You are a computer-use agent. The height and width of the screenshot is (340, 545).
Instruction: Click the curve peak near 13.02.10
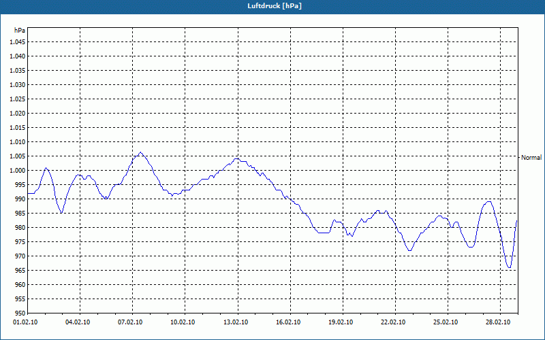point(236,158)
